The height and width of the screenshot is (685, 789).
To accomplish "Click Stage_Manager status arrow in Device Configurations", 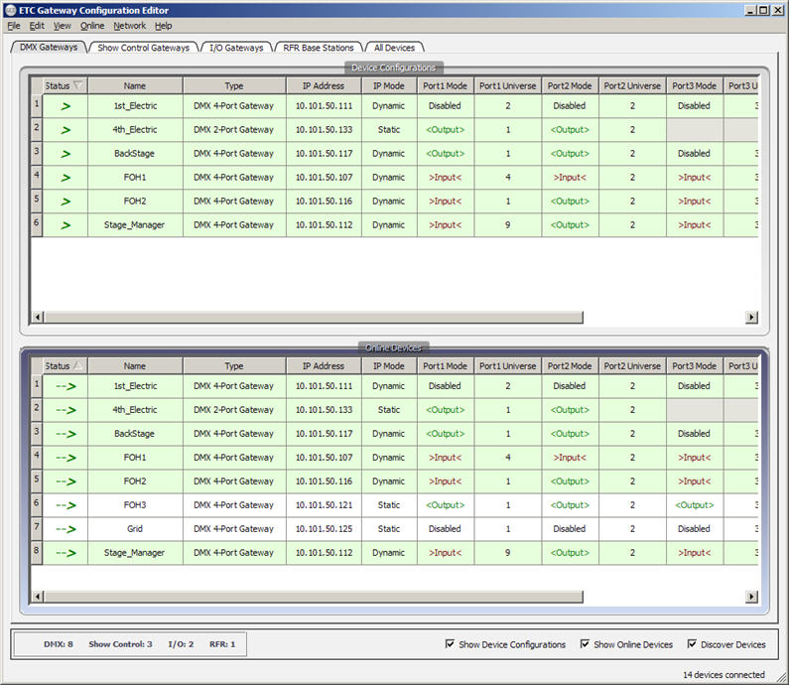I will click(x=66, y=225).
